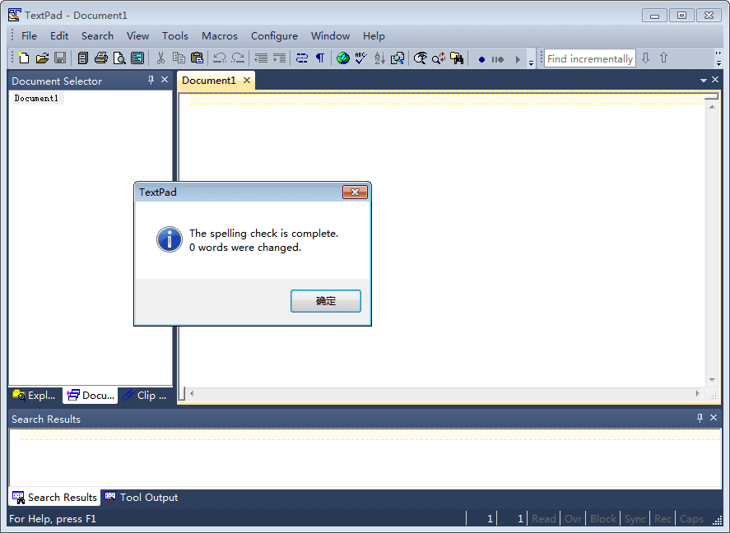Click the decrease indent icon

261,58
